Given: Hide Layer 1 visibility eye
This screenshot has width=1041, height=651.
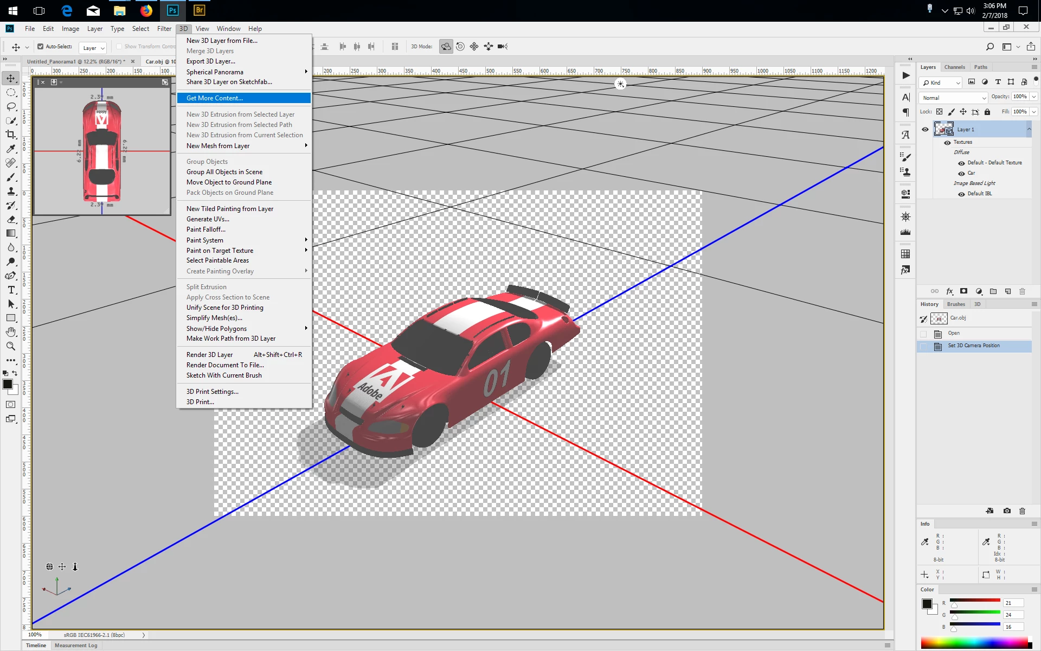Looking at the screenshot, I should point(925,129).
